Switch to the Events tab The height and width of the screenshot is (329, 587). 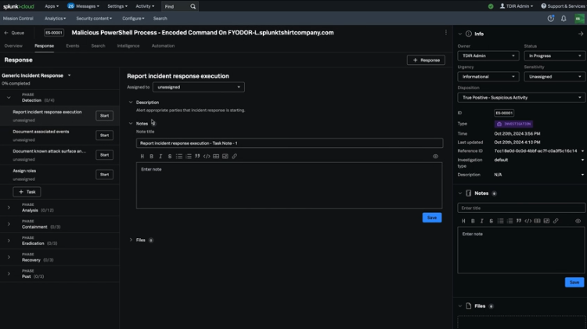point(73,45)
